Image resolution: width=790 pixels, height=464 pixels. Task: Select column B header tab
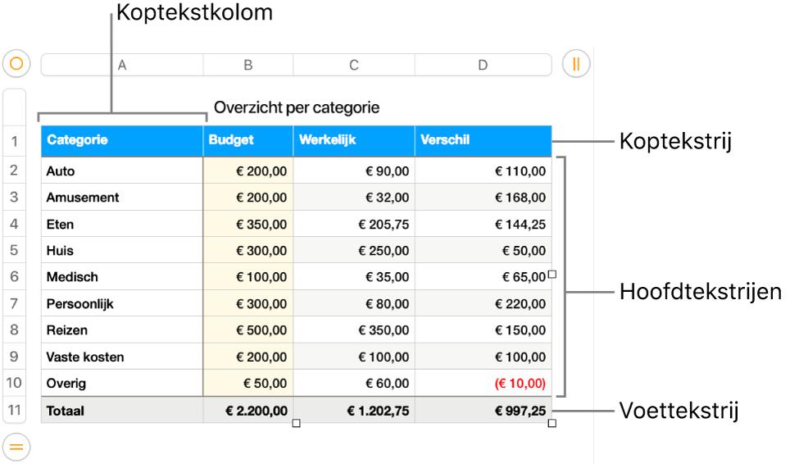[x=247, y=65]
